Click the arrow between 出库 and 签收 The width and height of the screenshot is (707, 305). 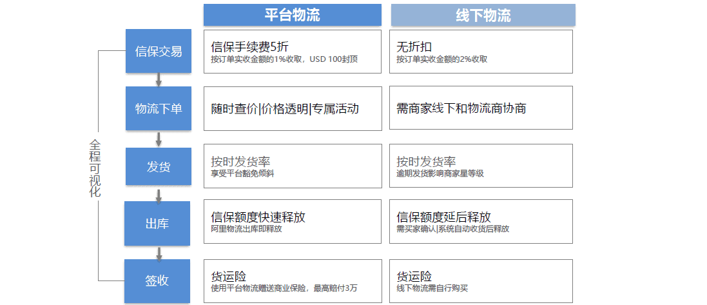pyautogui.click(x=159, y=251)
